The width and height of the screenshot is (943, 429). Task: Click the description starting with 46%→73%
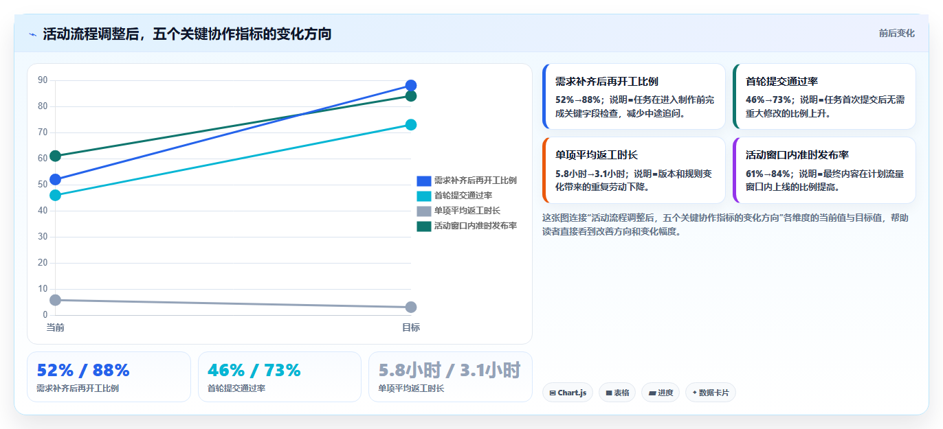[x=825, y=106]
